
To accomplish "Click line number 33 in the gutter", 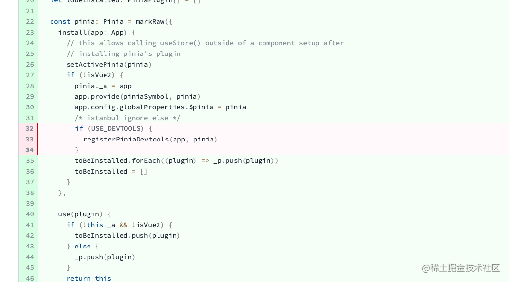I will (x=29, y=139).
